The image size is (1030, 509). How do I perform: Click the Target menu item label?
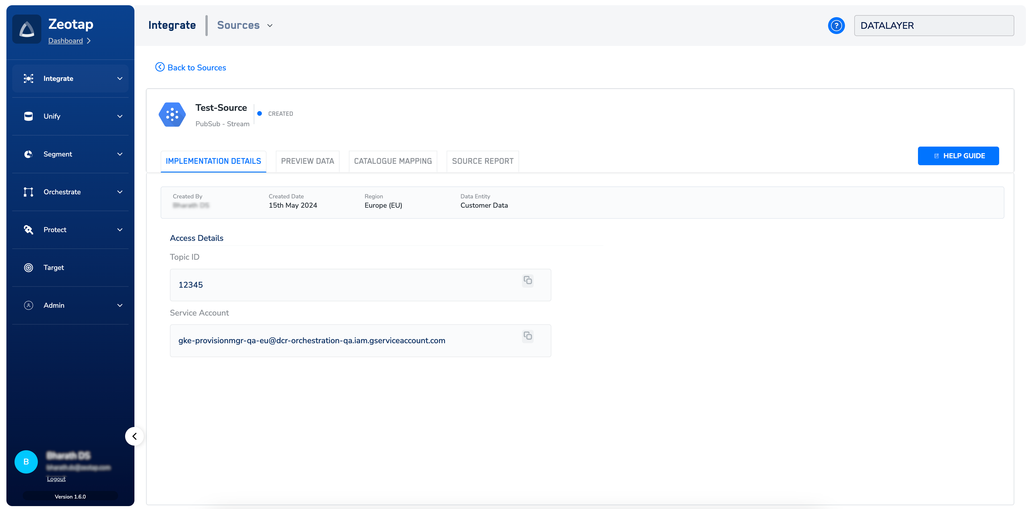point(54,268)
